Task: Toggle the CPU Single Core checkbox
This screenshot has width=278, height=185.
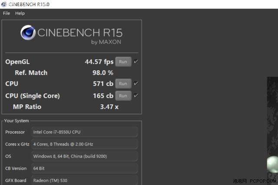Action: point(136,95)
